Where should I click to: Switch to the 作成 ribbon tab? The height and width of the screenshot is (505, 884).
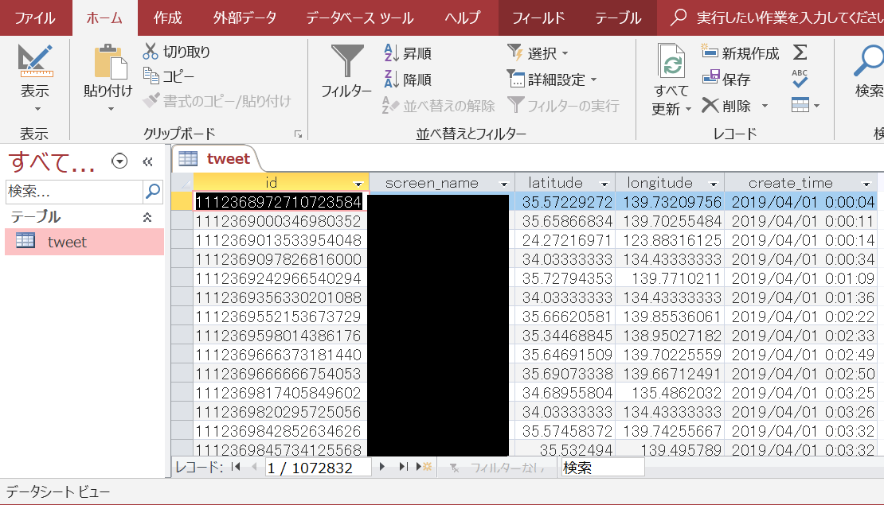point(167,17)
